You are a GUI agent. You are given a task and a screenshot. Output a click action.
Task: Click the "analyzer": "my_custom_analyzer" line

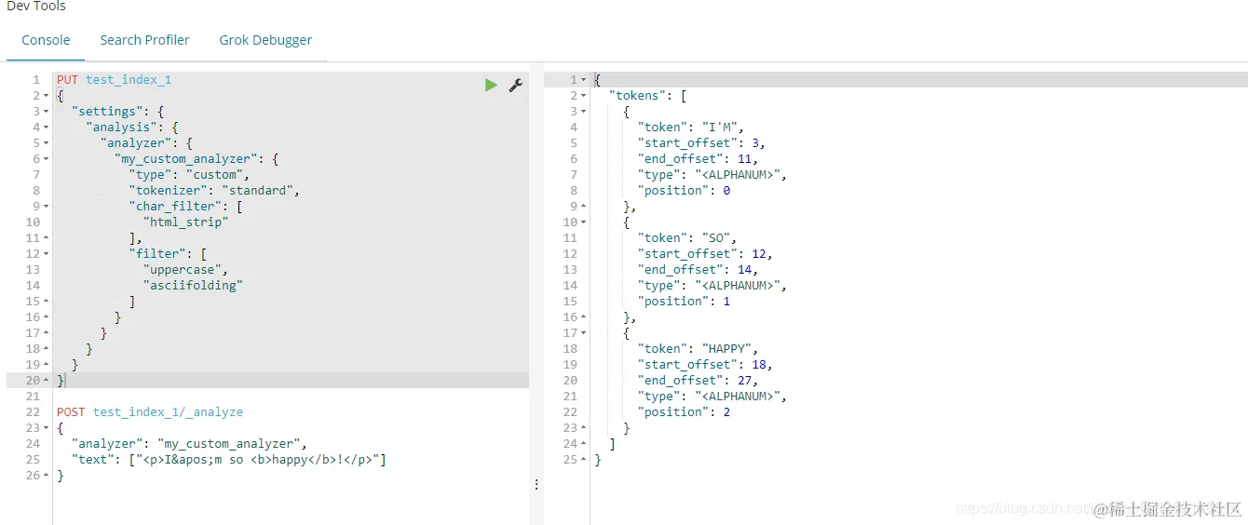pos(190,444)
